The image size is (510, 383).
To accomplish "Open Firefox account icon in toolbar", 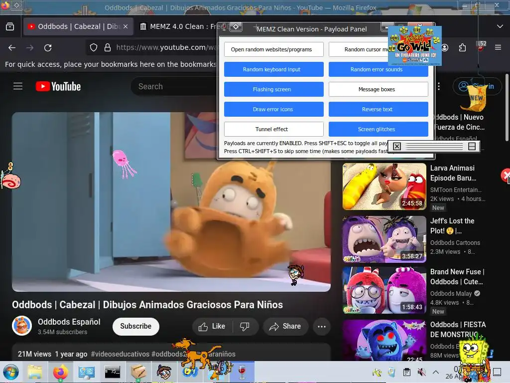I will coord(445,48).
